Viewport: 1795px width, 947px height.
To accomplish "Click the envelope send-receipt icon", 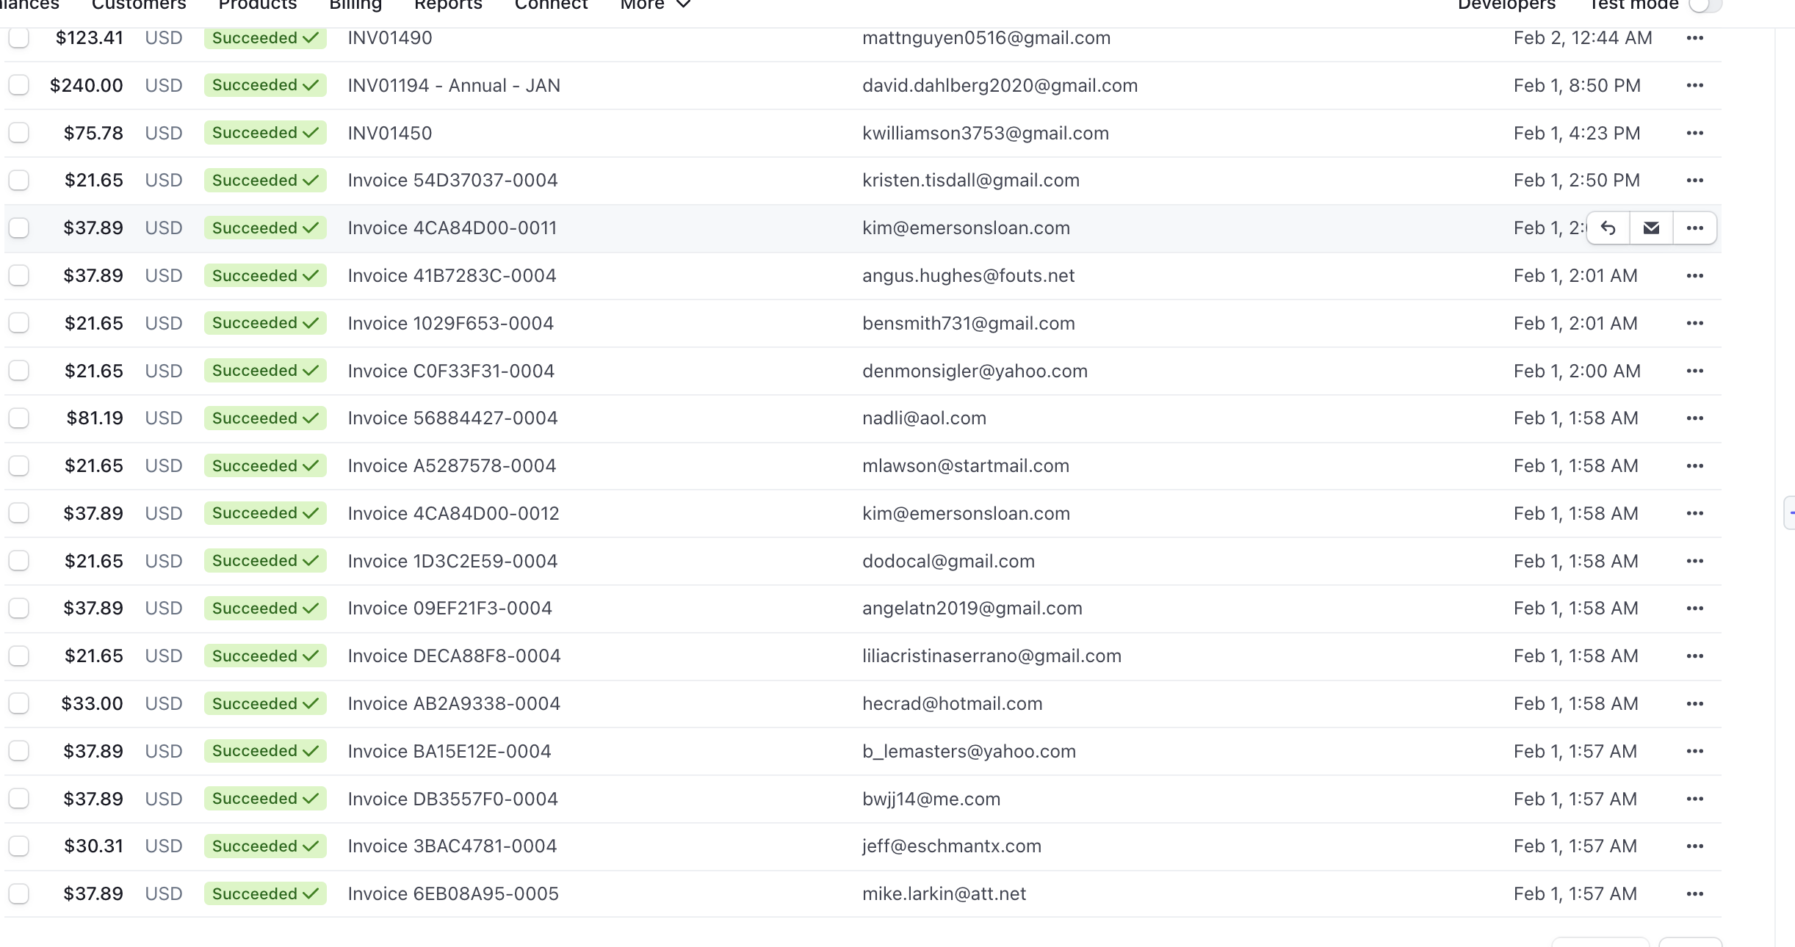I will click(1651, 228).
